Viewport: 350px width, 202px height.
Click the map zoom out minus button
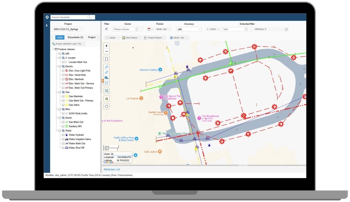(x=107, y=51)
